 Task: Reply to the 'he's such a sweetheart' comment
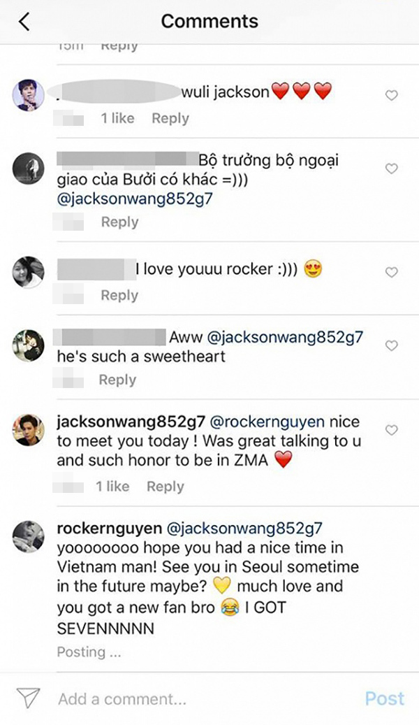[117, 380]
